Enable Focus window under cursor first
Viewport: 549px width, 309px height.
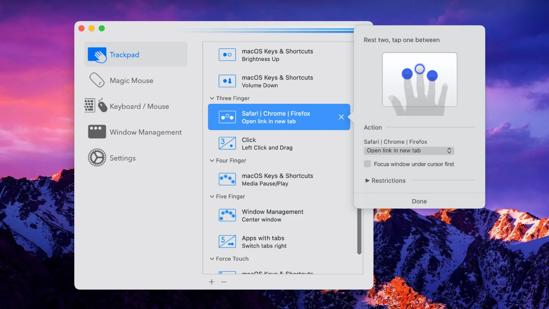click(x=368, y=164)
